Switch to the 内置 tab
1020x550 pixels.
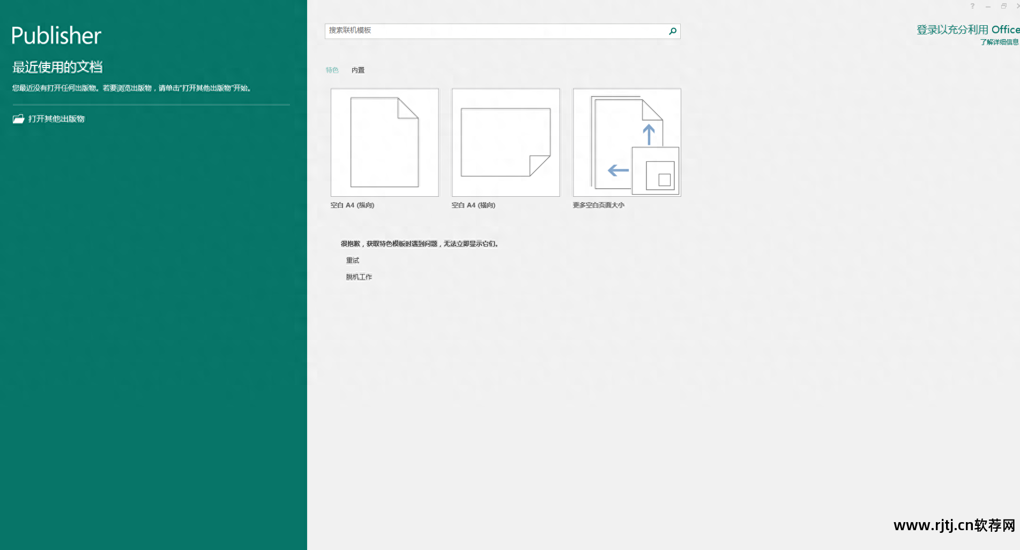[358, 70]
